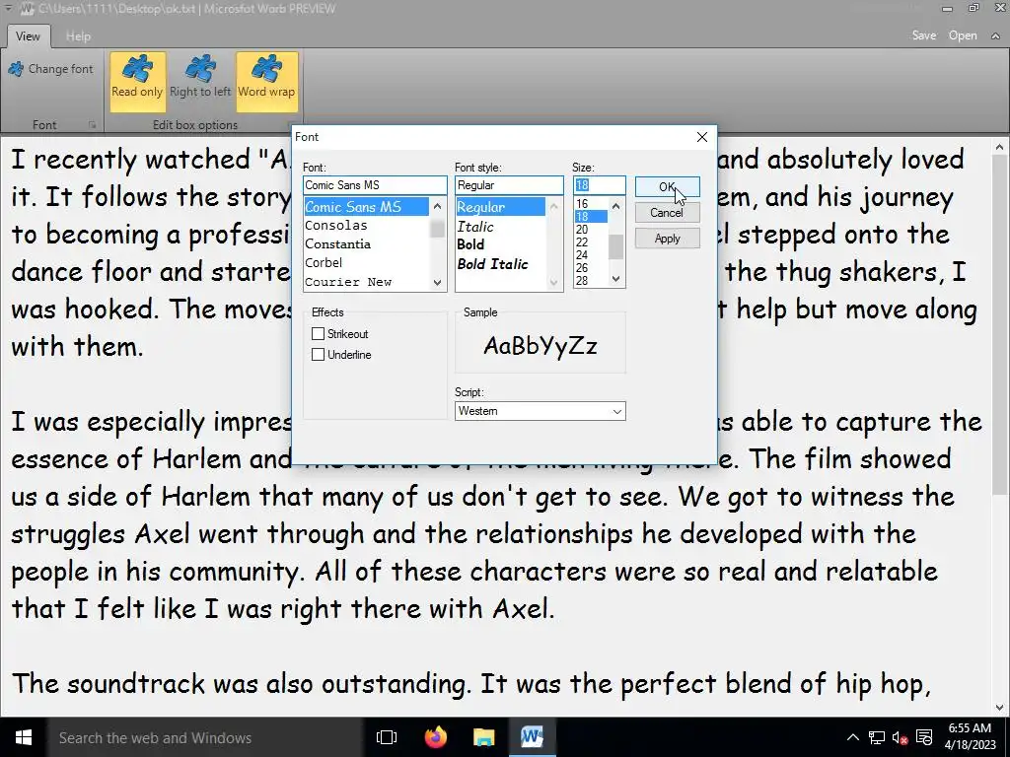Viewport: 1010px width, 757px height.
Task: Open the Script dropdown showing Western
Action: (540, 411)
